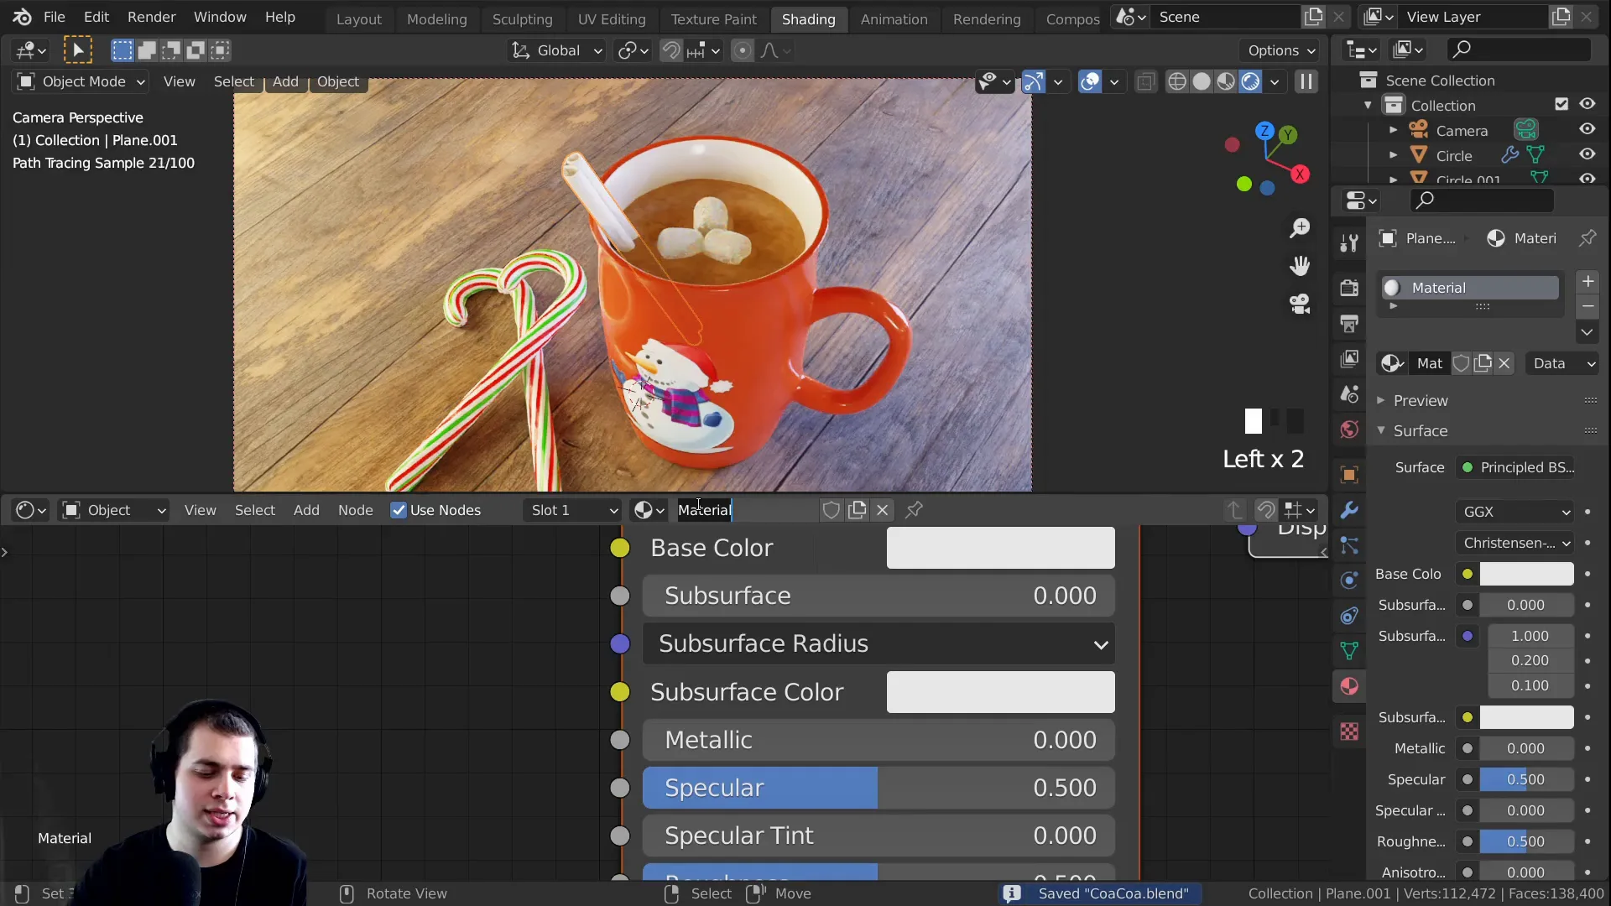This screenshot has height=906, width=1611.
Task: Pause the viewport render preview
Action: pyautogui.click(x=1306, y=81)
